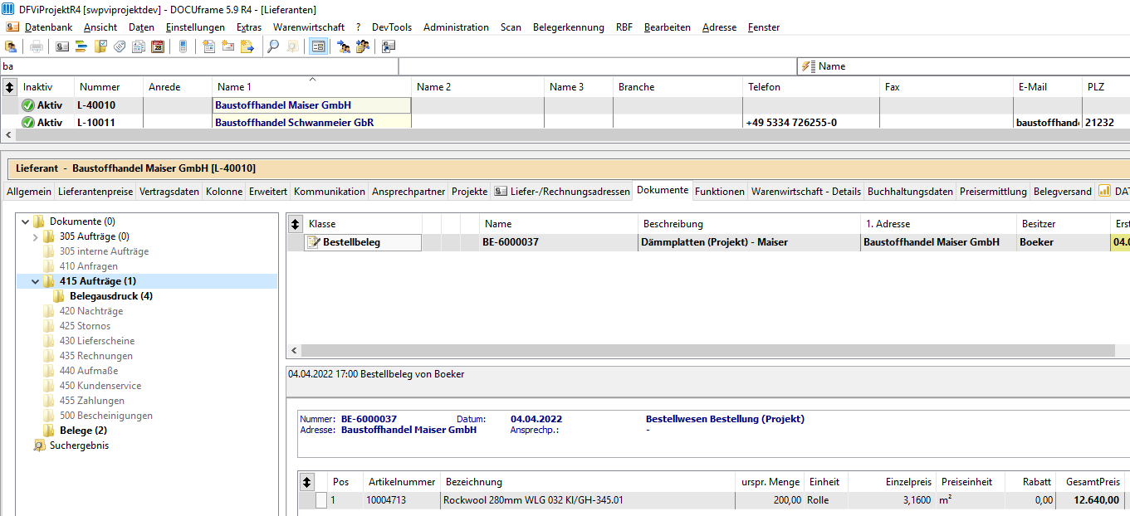Open the Einstellungen menu
This screenshot has height=516, width=1130.
[x=195, y=27]
